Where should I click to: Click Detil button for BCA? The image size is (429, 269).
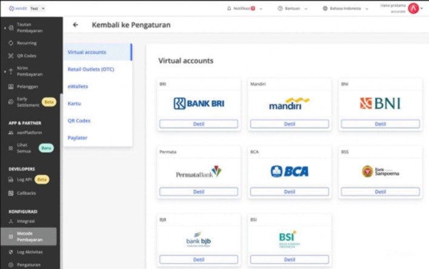[x=290, y=191]
